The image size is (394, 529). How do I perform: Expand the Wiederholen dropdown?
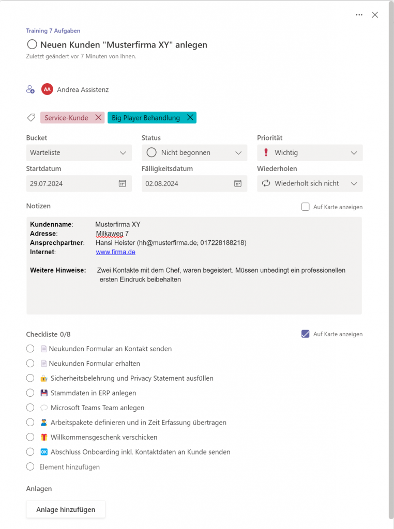point(355,183)
